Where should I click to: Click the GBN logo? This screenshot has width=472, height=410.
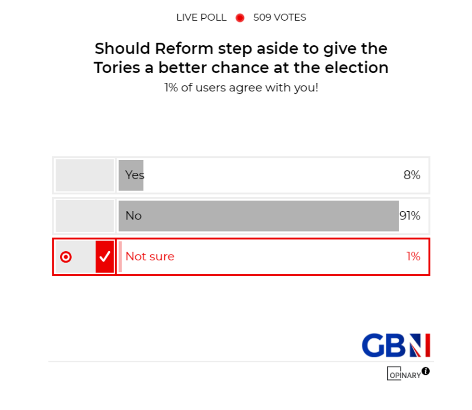[x=395, y=345]
